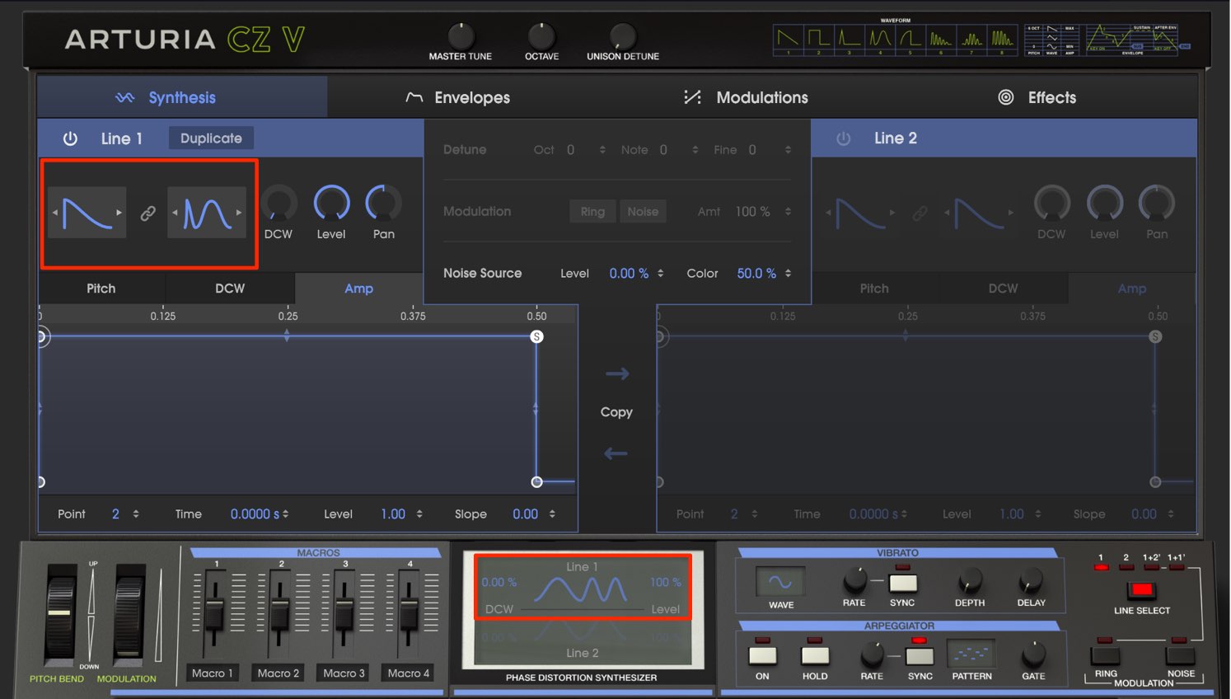Viewport: 1231px width, 699px height.
Task: Click the Line 1 DCW knob
Action: 278,203
